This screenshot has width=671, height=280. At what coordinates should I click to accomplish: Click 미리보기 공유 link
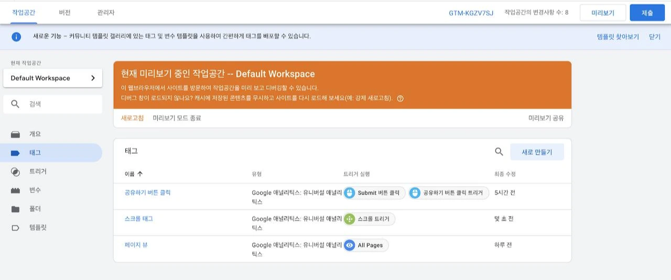[x=546, y=118]
